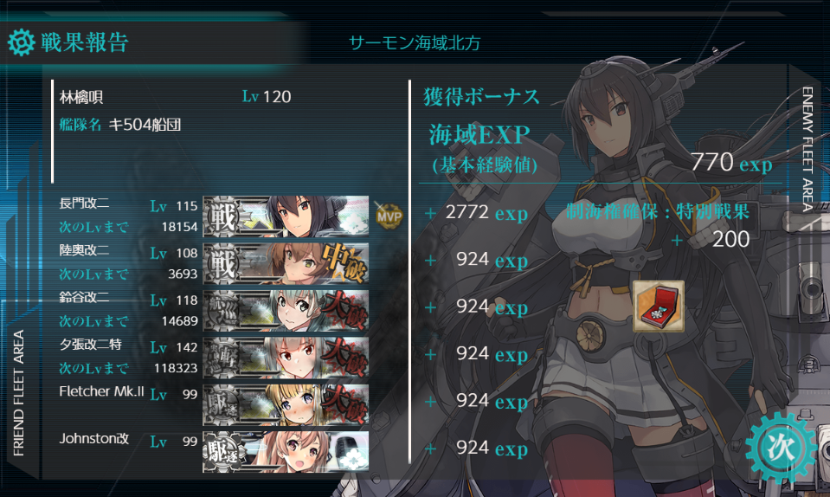Click 夕張改二特 ship banner
Image resolution: width=830 pixels, height=497 pixels.
coord(286,358)
